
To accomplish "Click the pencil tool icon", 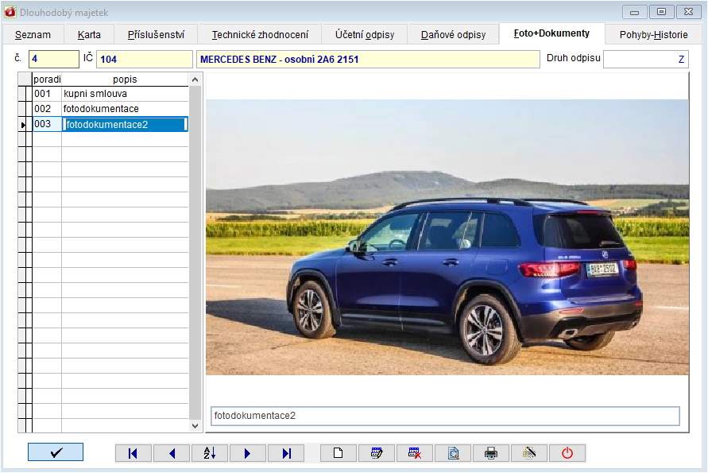I will point(529,453).
